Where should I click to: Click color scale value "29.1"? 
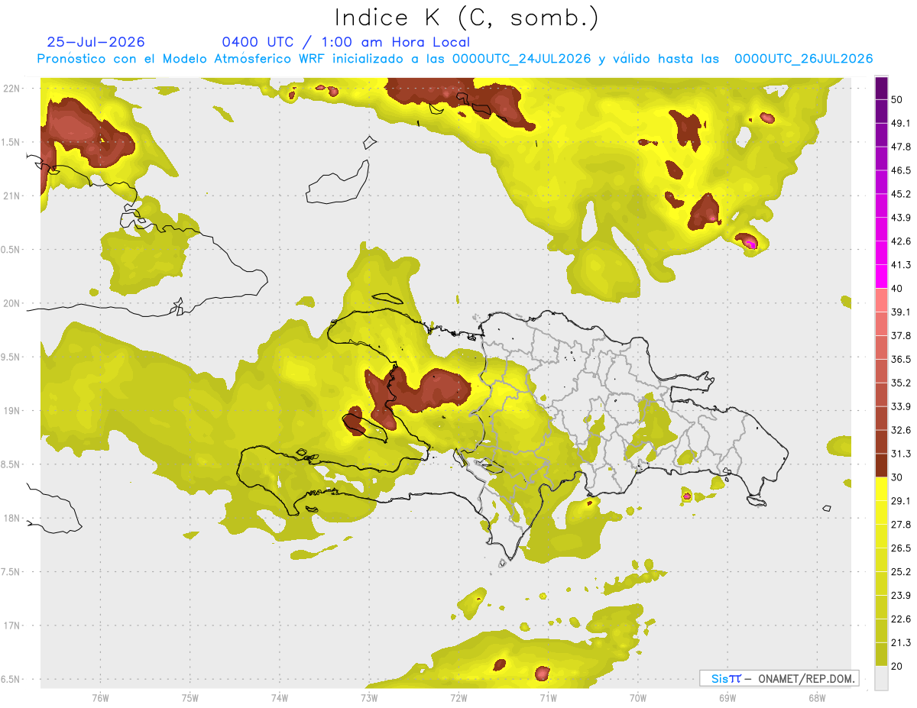pos(901,501)
